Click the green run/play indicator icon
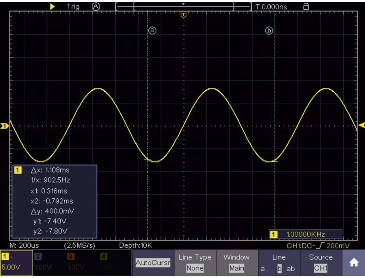The width and height of the screenshot is (365, 278). [53, 6]
